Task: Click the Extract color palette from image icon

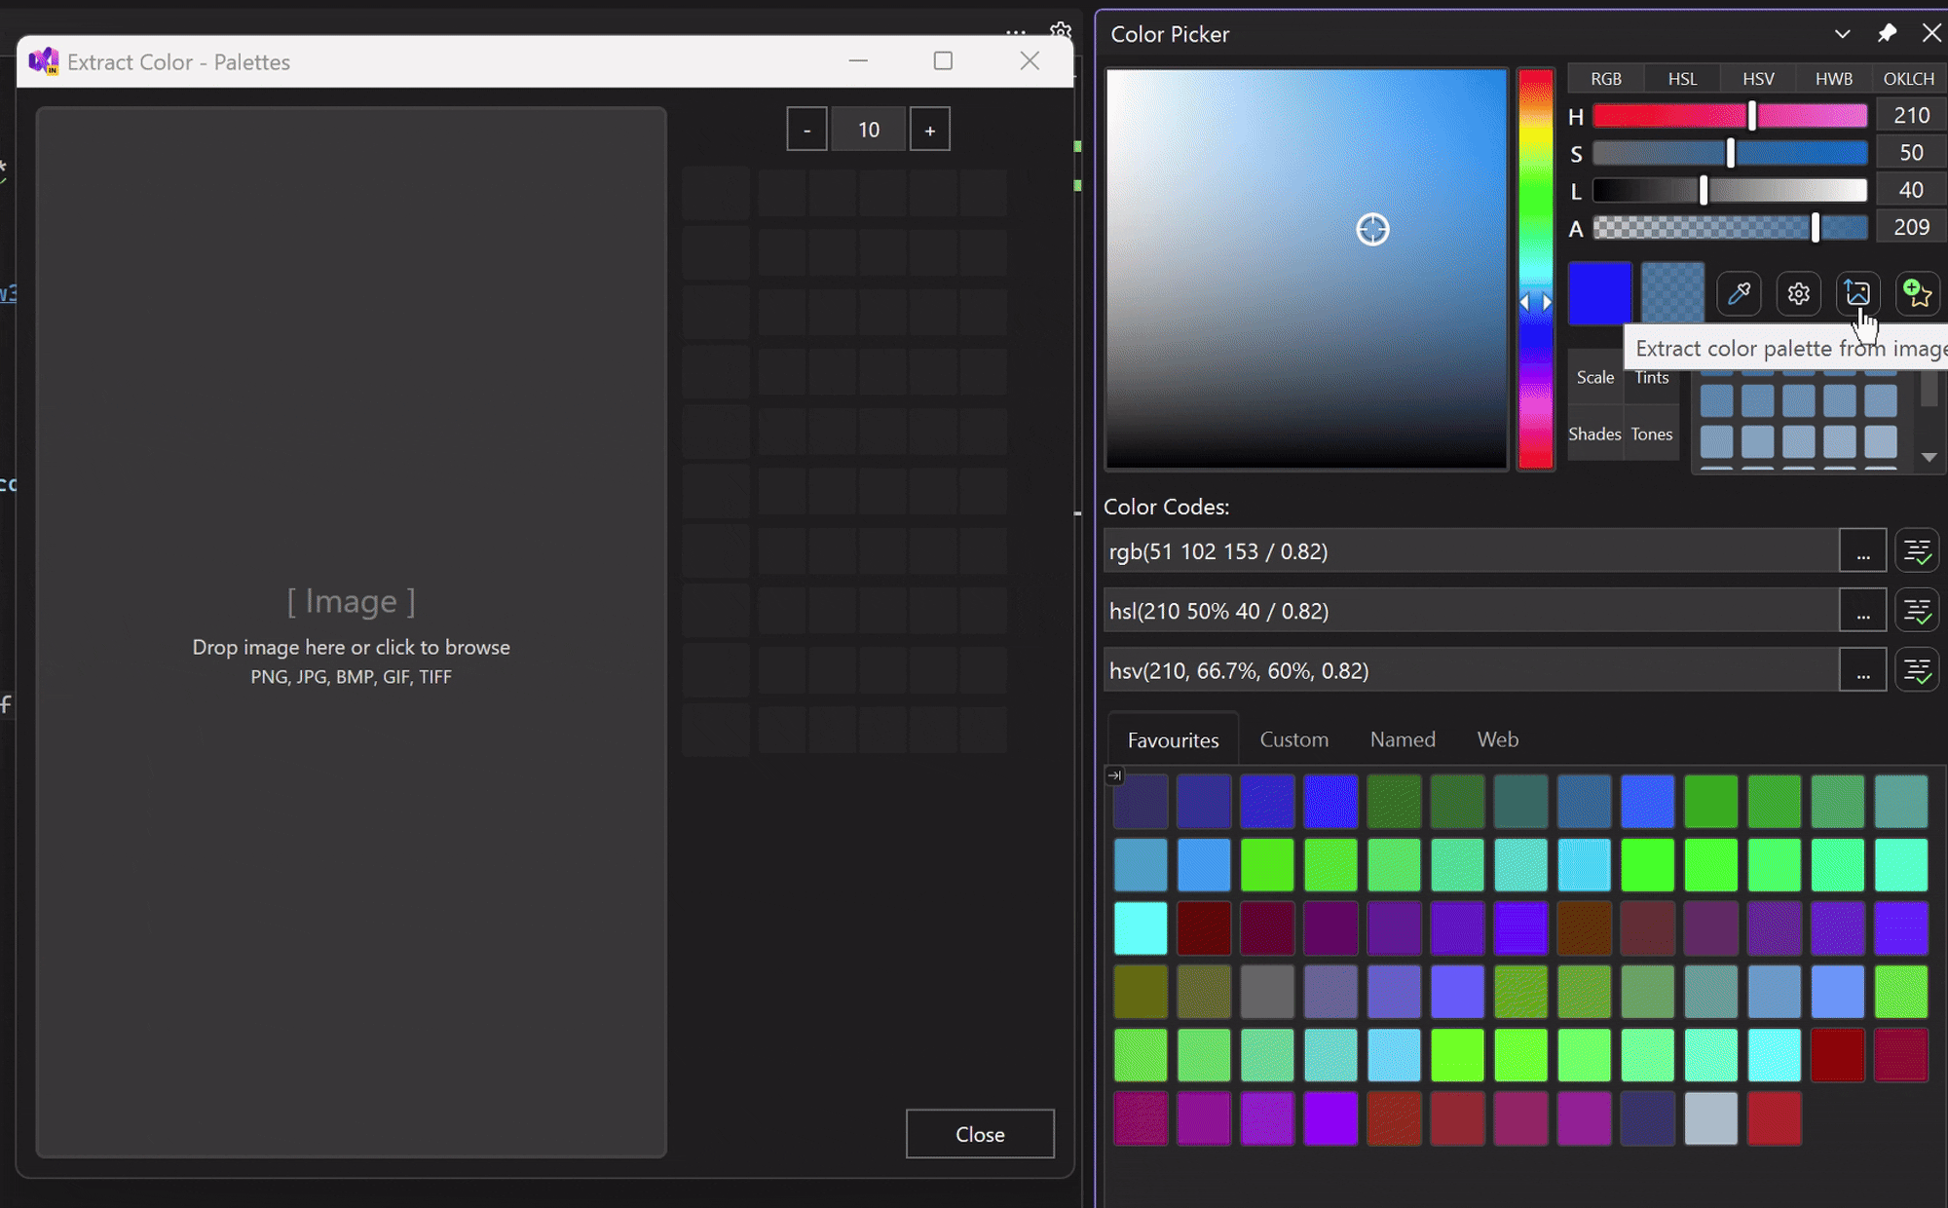Action: point(1858,293)
